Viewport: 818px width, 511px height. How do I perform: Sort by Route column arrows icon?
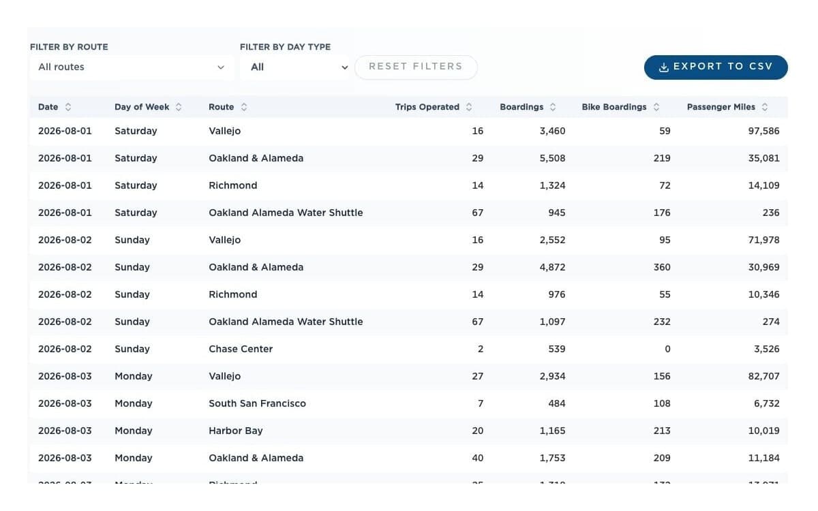[x=244, y=107]
